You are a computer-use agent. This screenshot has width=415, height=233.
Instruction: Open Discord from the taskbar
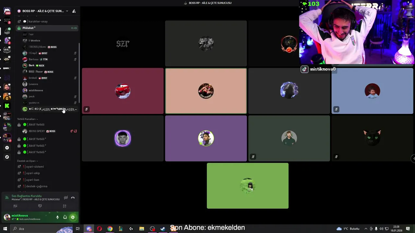tap(89, 229)
